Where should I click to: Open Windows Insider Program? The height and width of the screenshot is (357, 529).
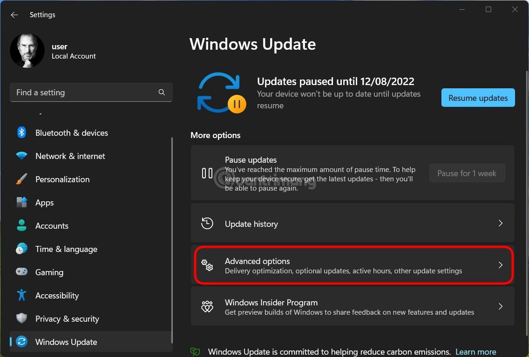[353, 306]
